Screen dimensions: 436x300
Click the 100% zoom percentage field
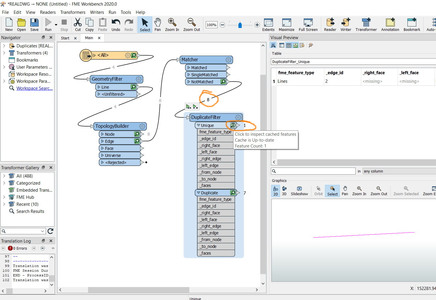211,25
